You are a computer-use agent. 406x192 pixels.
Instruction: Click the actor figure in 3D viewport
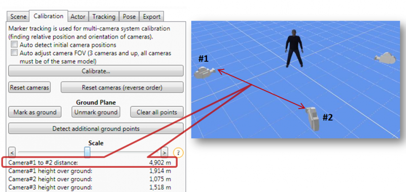pyautogui.click(x=294, y=48)
